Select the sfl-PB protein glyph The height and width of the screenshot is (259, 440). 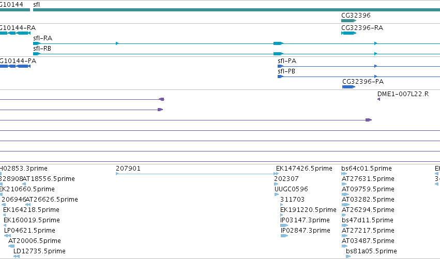359,77
